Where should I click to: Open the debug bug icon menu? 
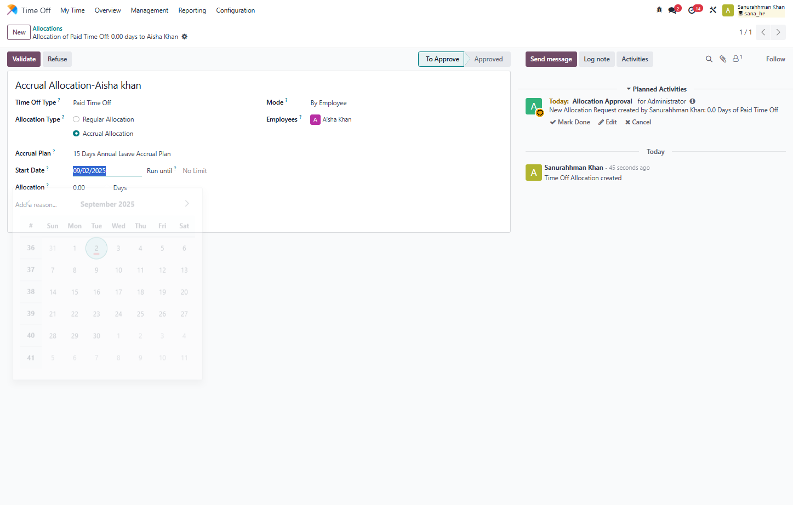(659, 10)
